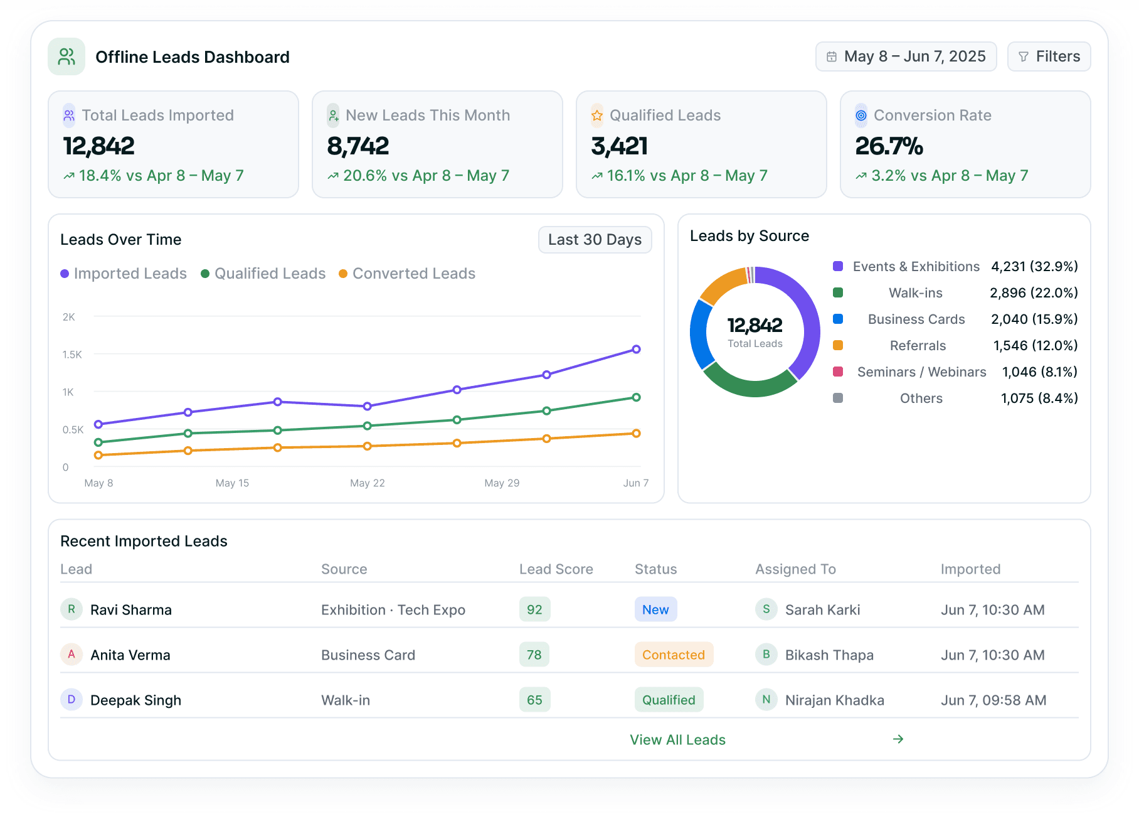Click the Imported column header
Image resolution: width=1139 pixels, height=819 pixels.
970,569
